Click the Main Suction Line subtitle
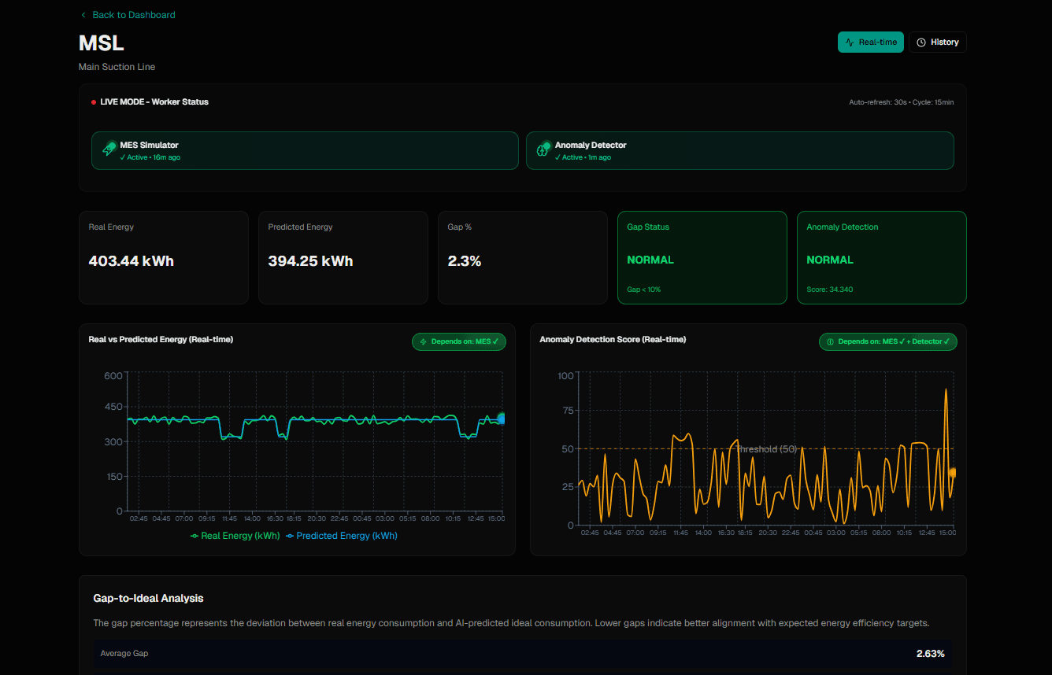The image size is (1052, 675). click(x=117, y=67)
